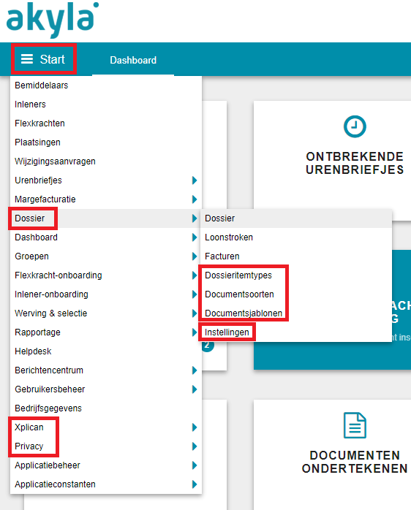Viewport: 411px width, 510px height.
Task: Expand the Margefacturatie submenu arrow
Action: coord(195,199)
